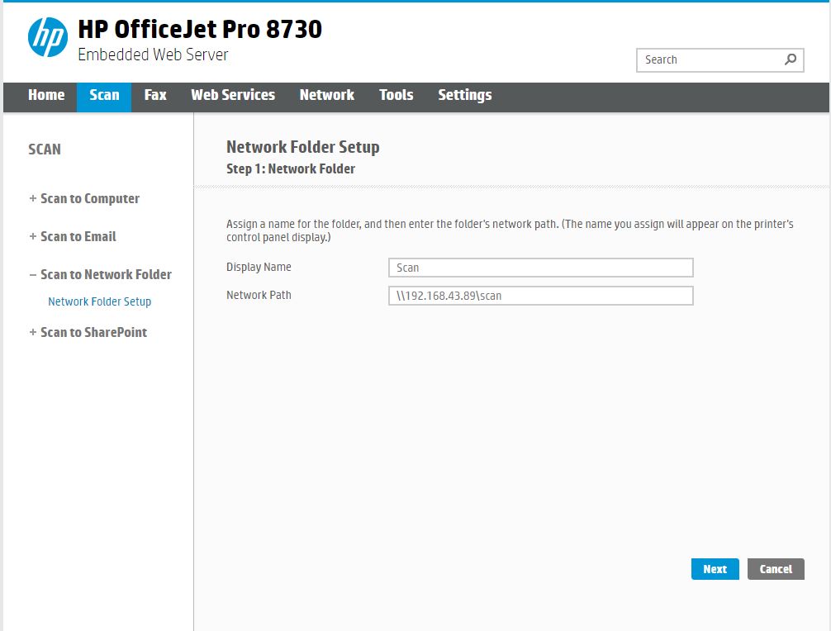831x631 pixels.
Task: Click inside the Search field
Action: [x=709, y=59]
